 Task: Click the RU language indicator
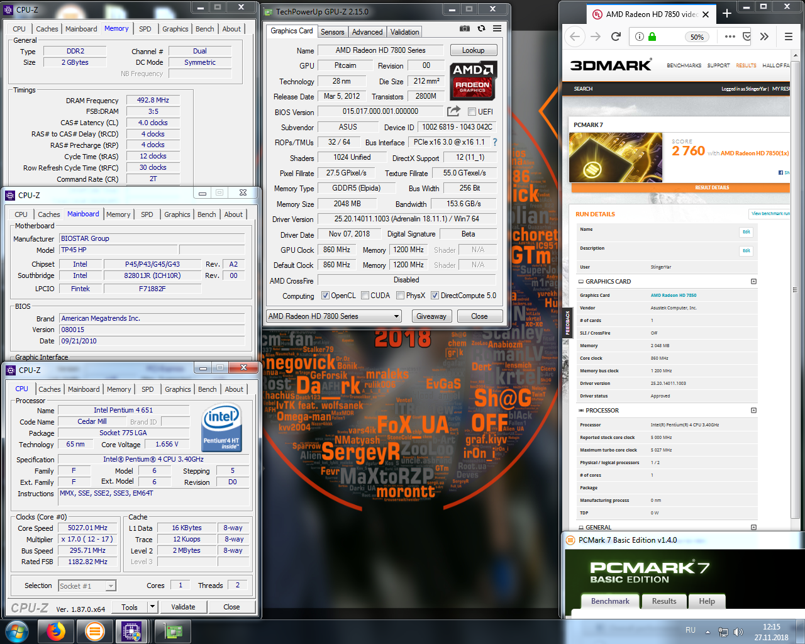pyautogui.click(x=691, y=630)
